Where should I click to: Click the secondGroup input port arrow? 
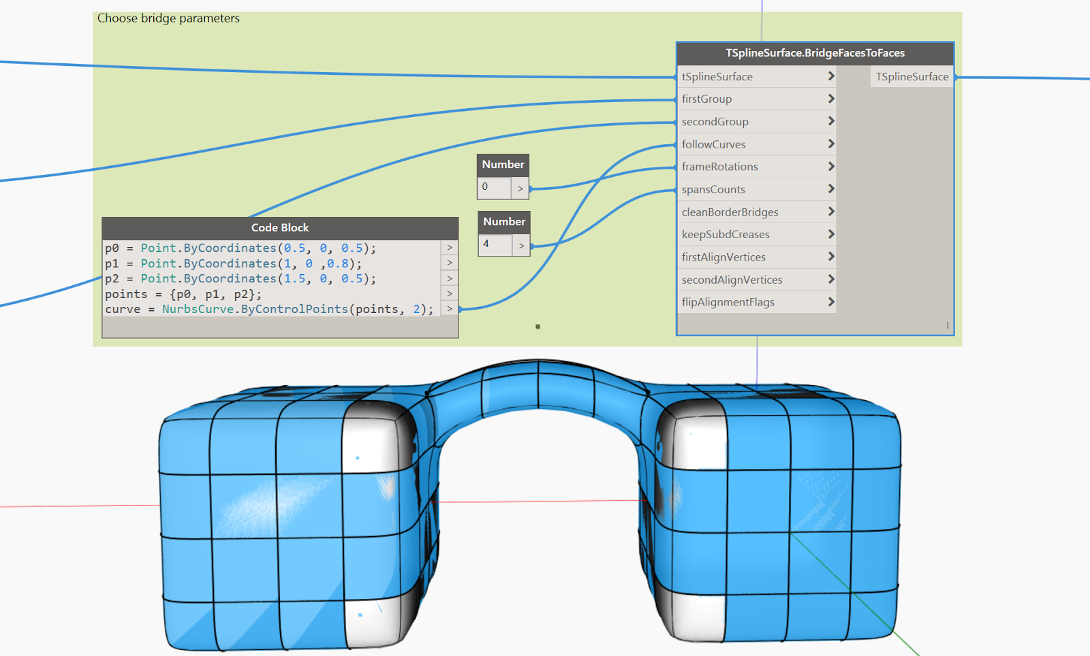(x=831, y=121)
